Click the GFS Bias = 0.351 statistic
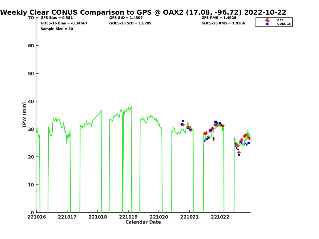The height and width of the screenshot is (239, 319). point(57,18)
